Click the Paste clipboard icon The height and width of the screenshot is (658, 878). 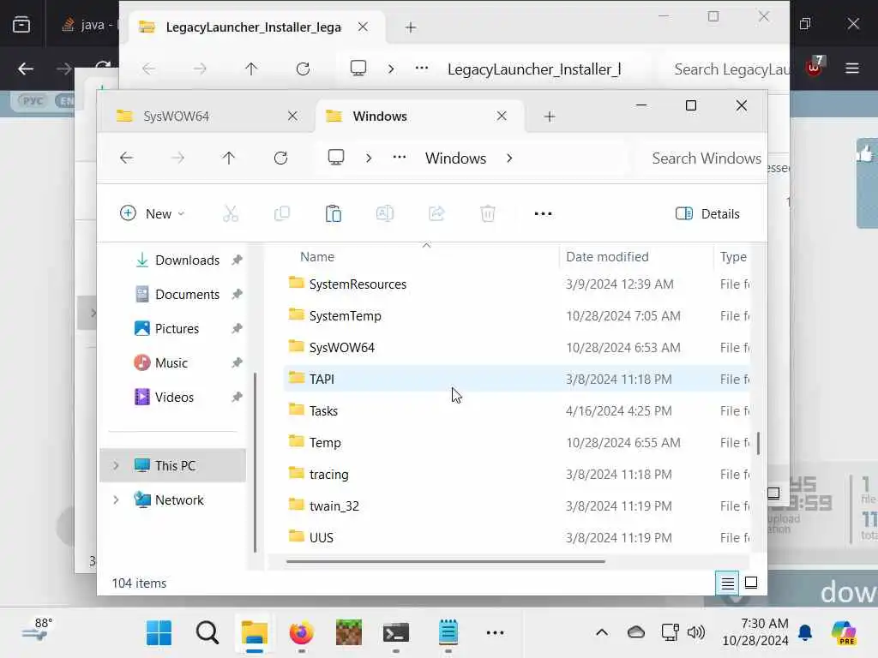pyautogui.click(x=334, y=213)
